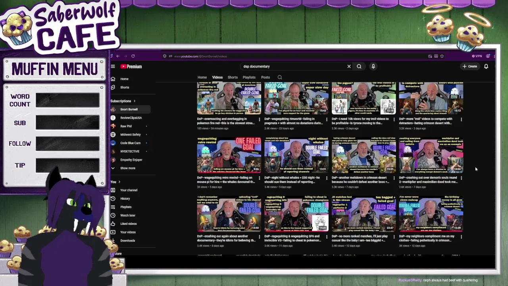The width and height of the screenshot is (508, 286).
Task: Go to Home in the YouTube sidebar
Action: coord(125,79)
